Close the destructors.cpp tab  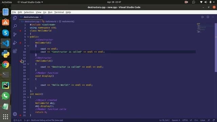click(40, 17)
